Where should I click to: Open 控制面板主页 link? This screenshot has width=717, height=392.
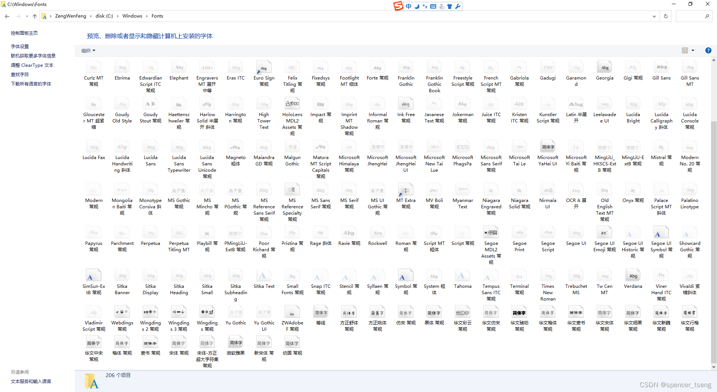click(x=24, y=33)
